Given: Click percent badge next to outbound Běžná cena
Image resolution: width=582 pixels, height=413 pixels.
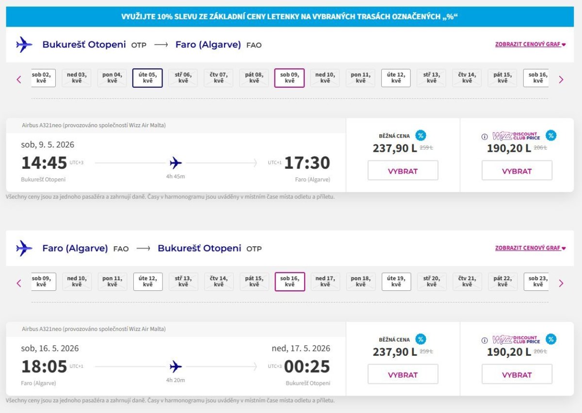Looking at the screenshot, I should (x=421, y=136).
